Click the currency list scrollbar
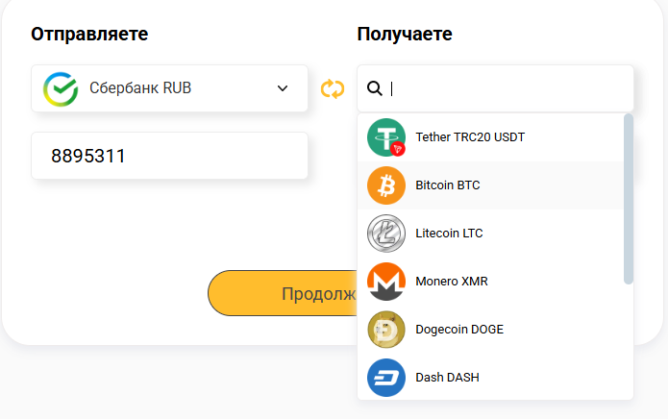Viewport: 668px width, 419px height. pyautogui.click(x=629, y=198)
